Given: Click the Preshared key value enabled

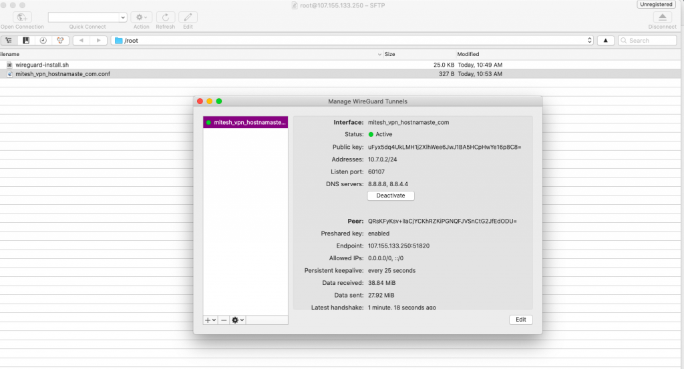Looking at the screenshot, I should tap(379, 234).
